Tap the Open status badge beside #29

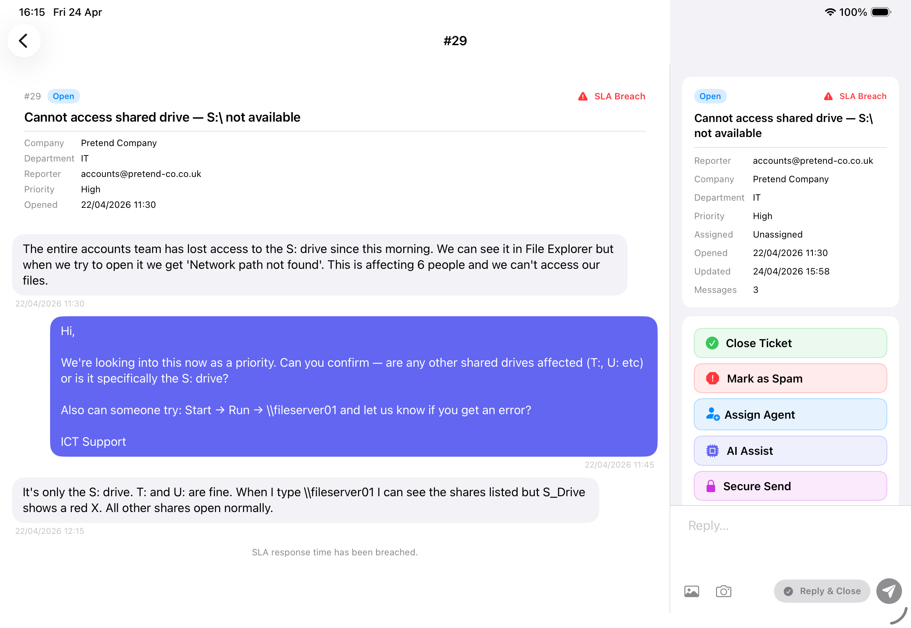(63, 96)
